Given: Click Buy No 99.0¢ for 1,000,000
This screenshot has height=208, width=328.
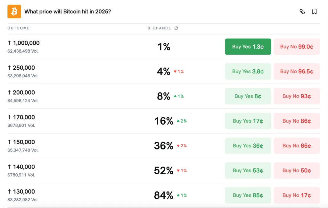Looking at the screenshot, I should pyautogui.click(x=297, y=47).
